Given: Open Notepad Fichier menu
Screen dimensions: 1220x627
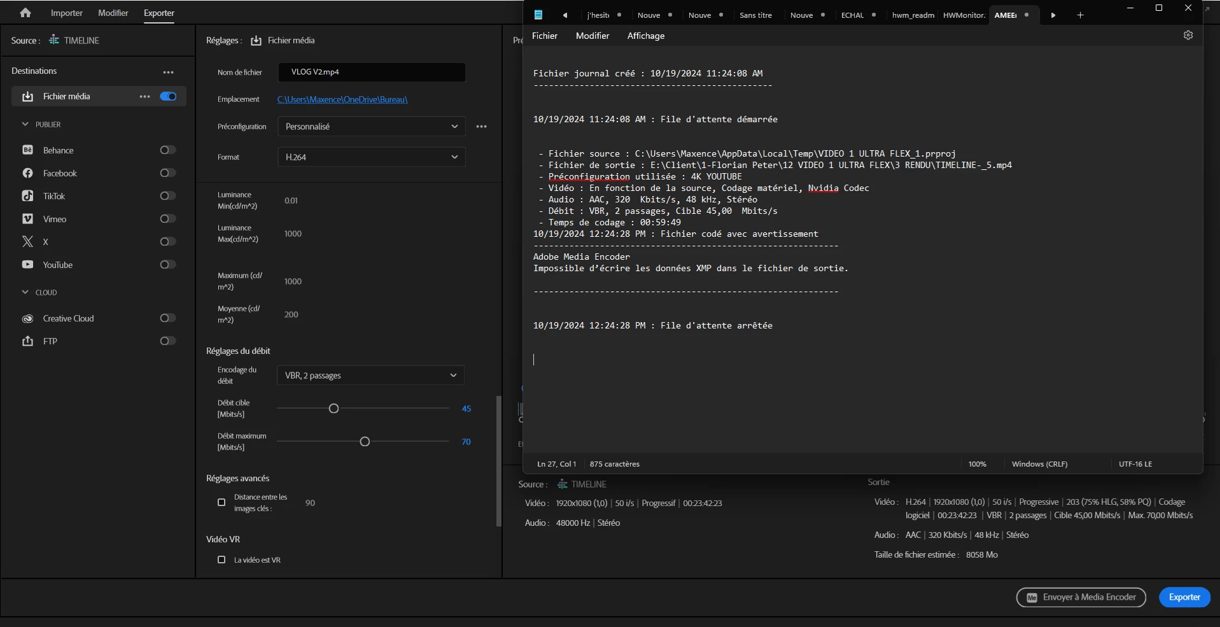Looking at the screenshot, I should coord(545,36).
